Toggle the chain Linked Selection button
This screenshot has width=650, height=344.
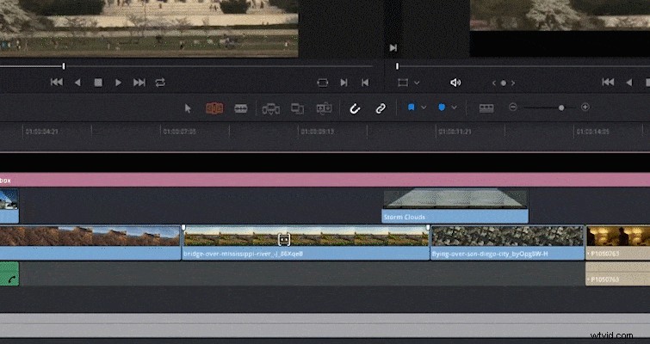click(381, 108)
